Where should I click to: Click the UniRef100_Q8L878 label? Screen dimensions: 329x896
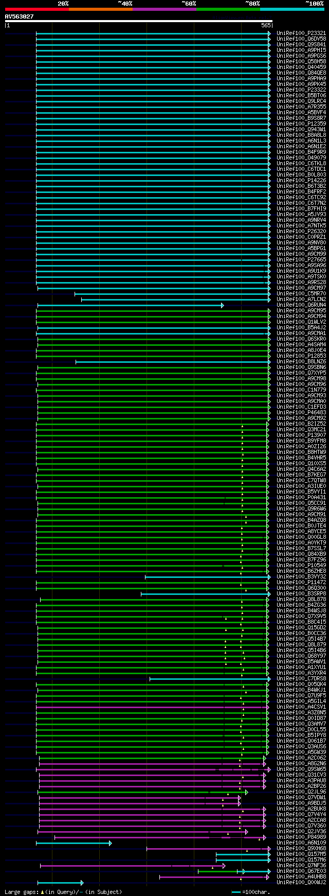pyautogui.click(x=301, y=599)
